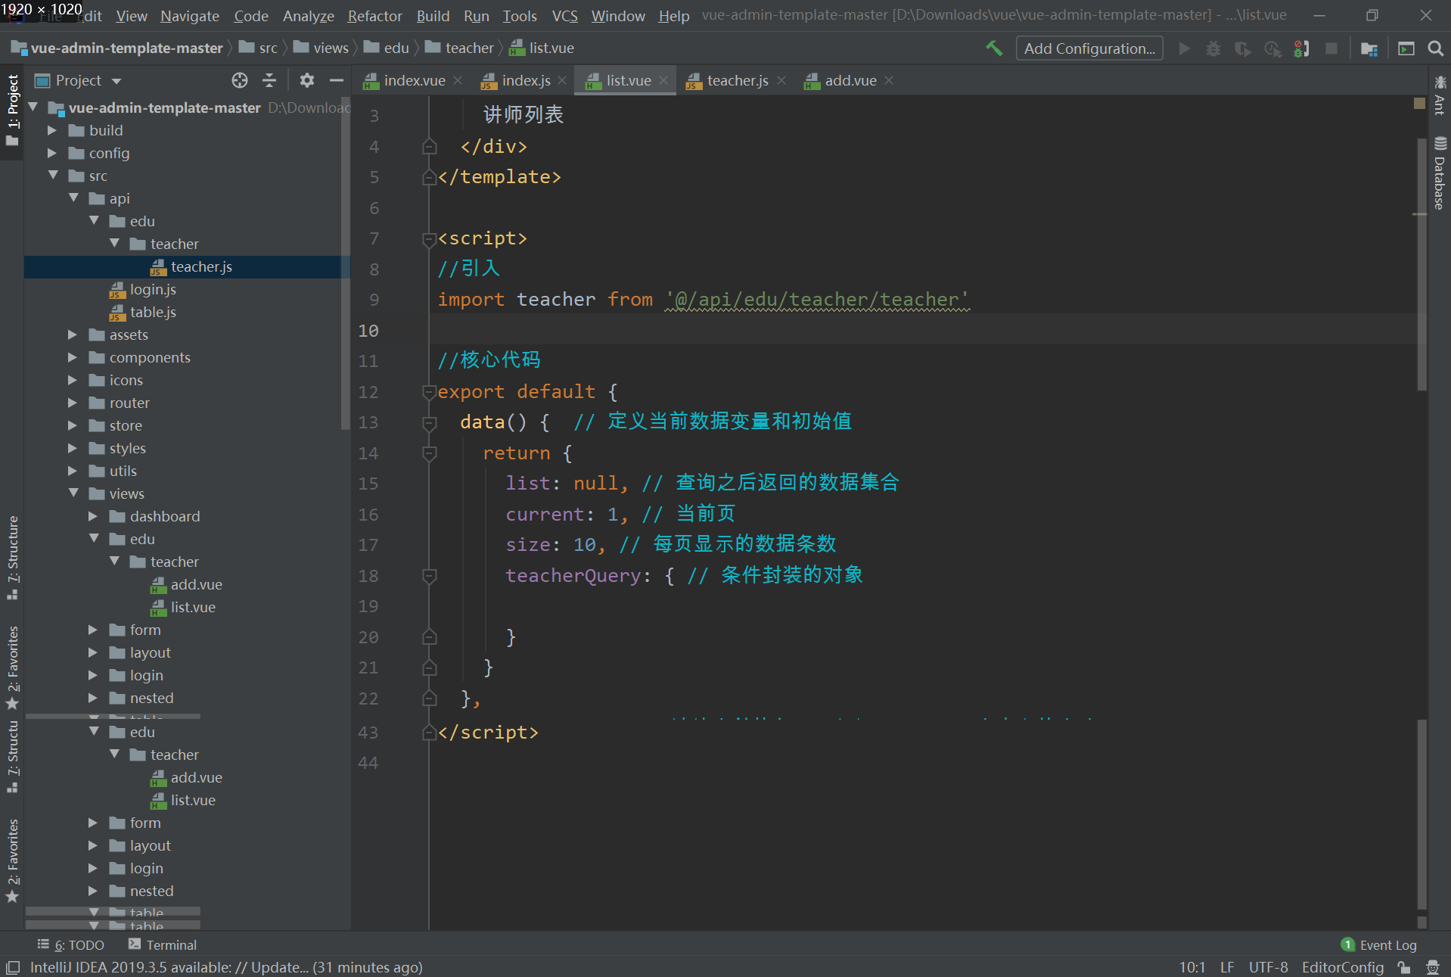Expand the config folder
1451x977 pixels.
point(52,153)
